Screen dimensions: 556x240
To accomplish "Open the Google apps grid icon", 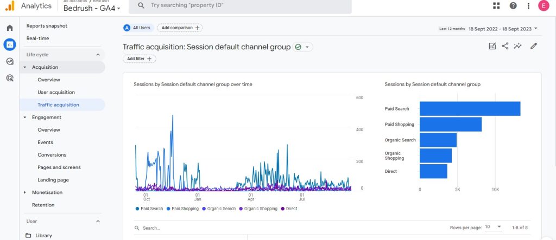I will click(x=496, y=5).
